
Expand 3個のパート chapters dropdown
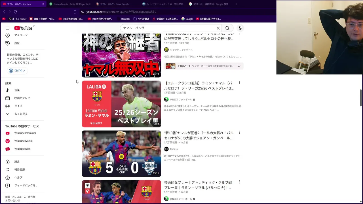[x=239, y=66]
